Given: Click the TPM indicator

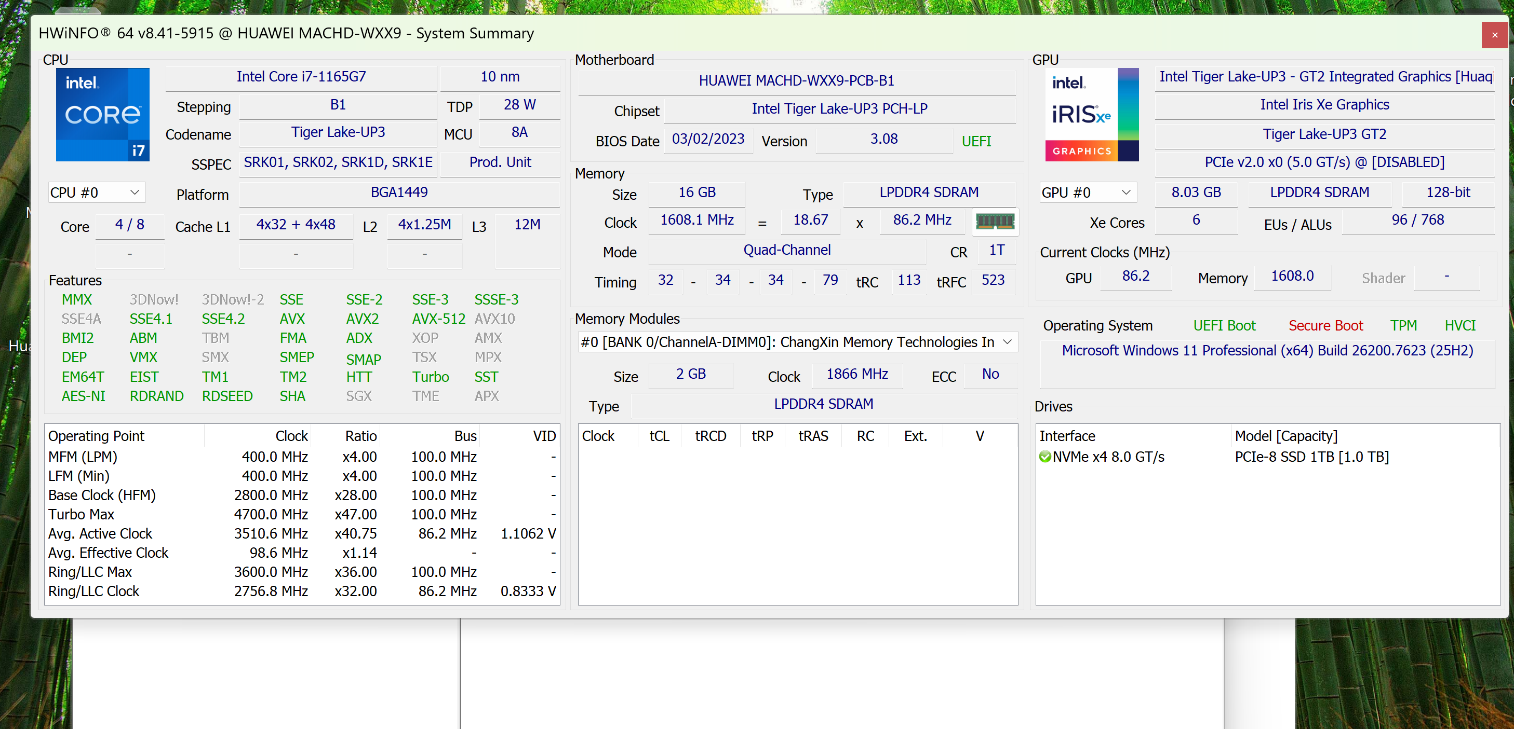Looking at the screenshot, I should (1403, 326).
